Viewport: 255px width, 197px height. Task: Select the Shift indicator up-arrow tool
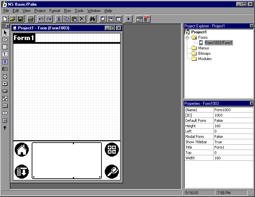pyautogui.click(x=5, y=128)
